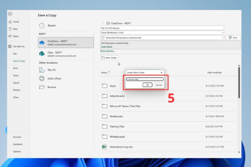The width and height of the screenshot is (251, 167).
Task: Click Browse for a location
Action: (52, 87)
